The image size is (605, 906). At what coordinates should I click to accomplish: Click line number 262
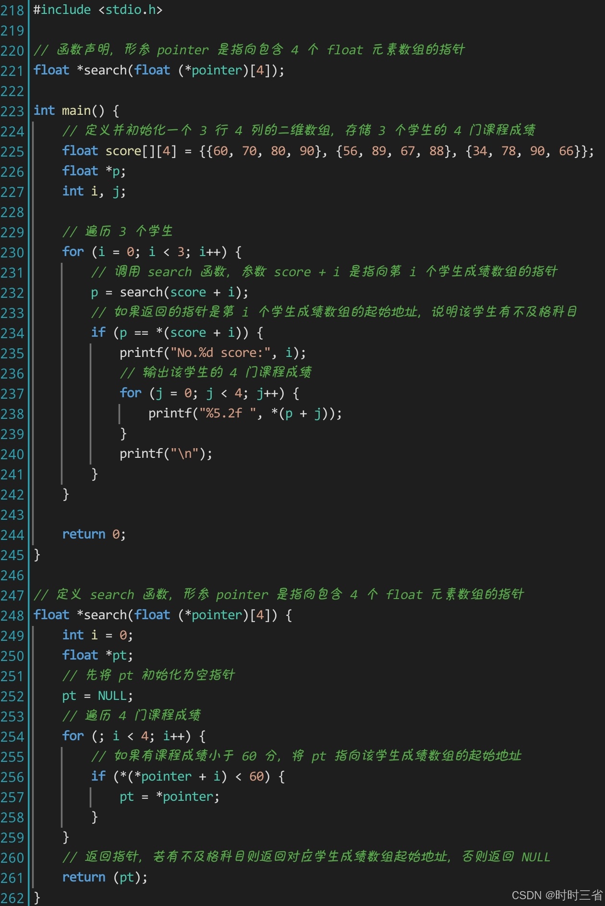pos(12,899)
